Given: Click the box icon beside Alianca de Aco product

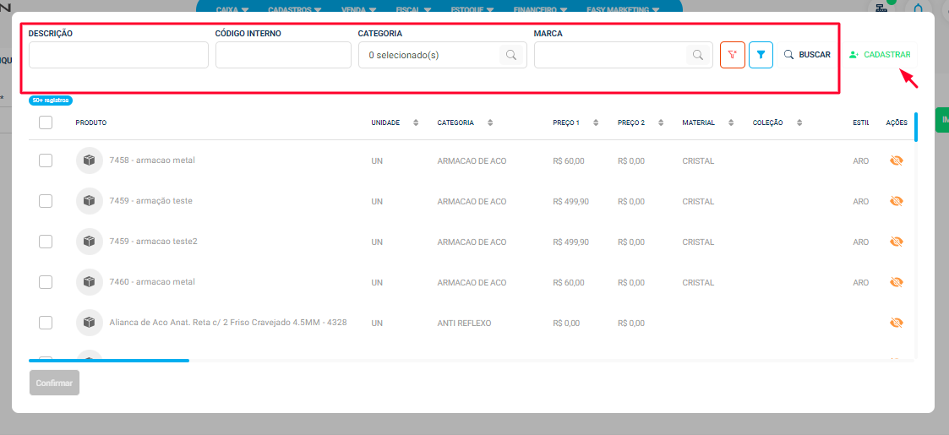Looking at the screenshot, I should [x=89, y=323].
